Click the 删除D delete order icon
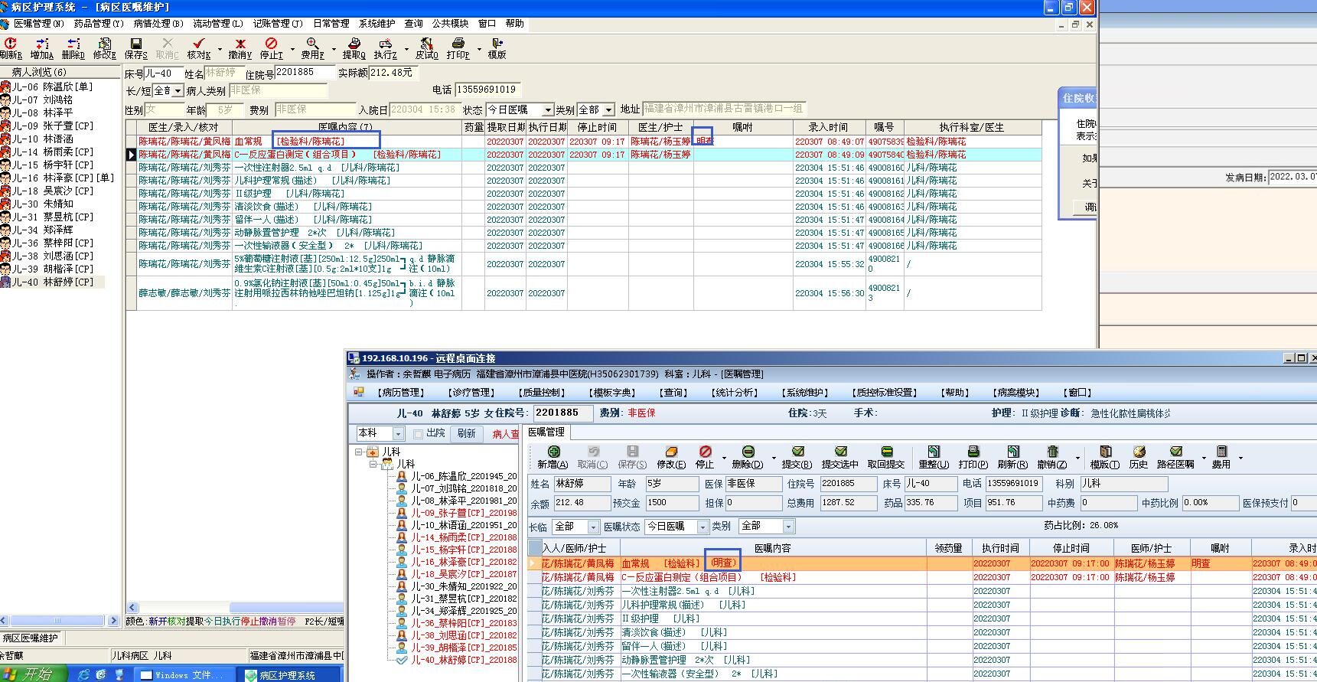 click(x=73, y=44)
